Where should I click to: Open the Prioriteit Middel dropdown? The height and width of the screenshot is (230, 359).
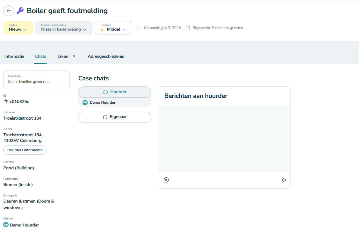pyautogui.click(x=113, y=28)
